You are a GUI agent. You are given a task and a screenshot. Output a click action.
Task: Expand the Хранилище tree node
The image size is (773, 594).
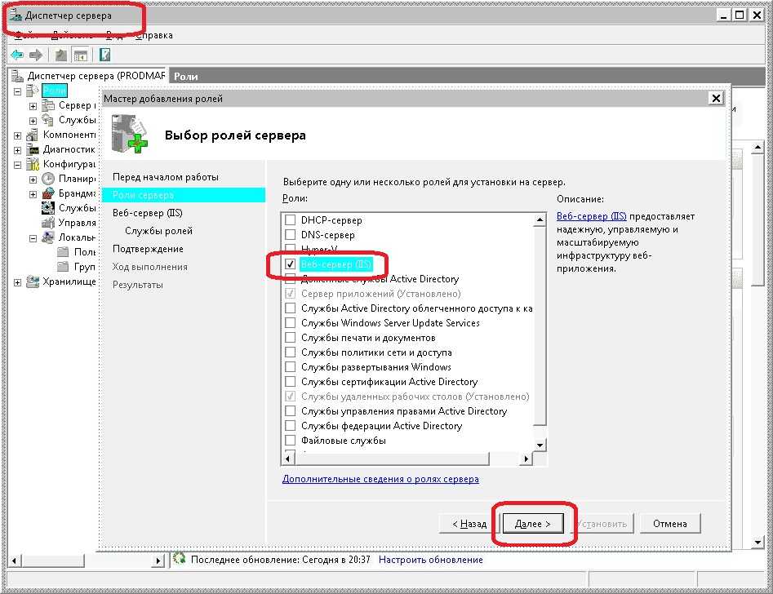18,282
